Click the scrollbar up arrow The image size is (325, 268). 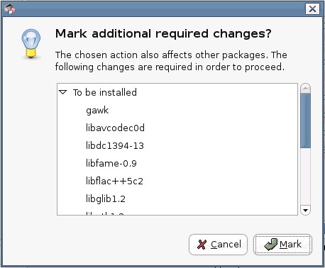(x=305, y=89)
